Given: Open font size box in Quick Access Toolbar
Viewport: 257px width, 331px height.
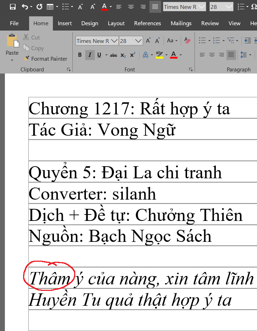Looking at the screenshot, I should coord(222,7).
